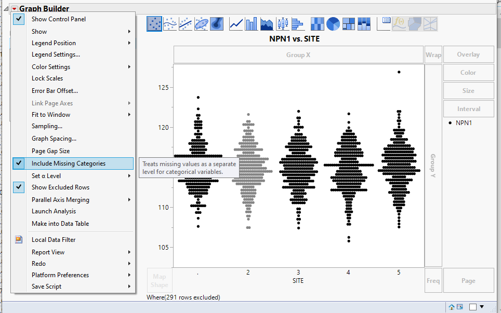The width and height of the screenshot is (501, 313).
Task: Click the Interval drop zone
Action: click(468, 109)
